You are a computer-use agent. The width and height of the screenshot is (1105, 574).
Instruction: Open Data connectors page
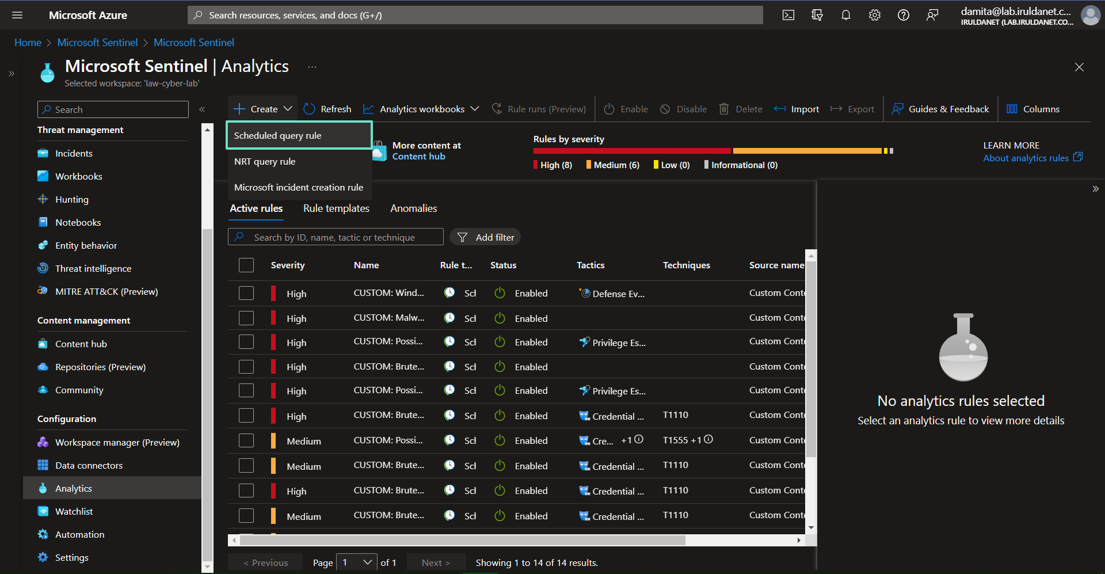(x=89, y=465)
